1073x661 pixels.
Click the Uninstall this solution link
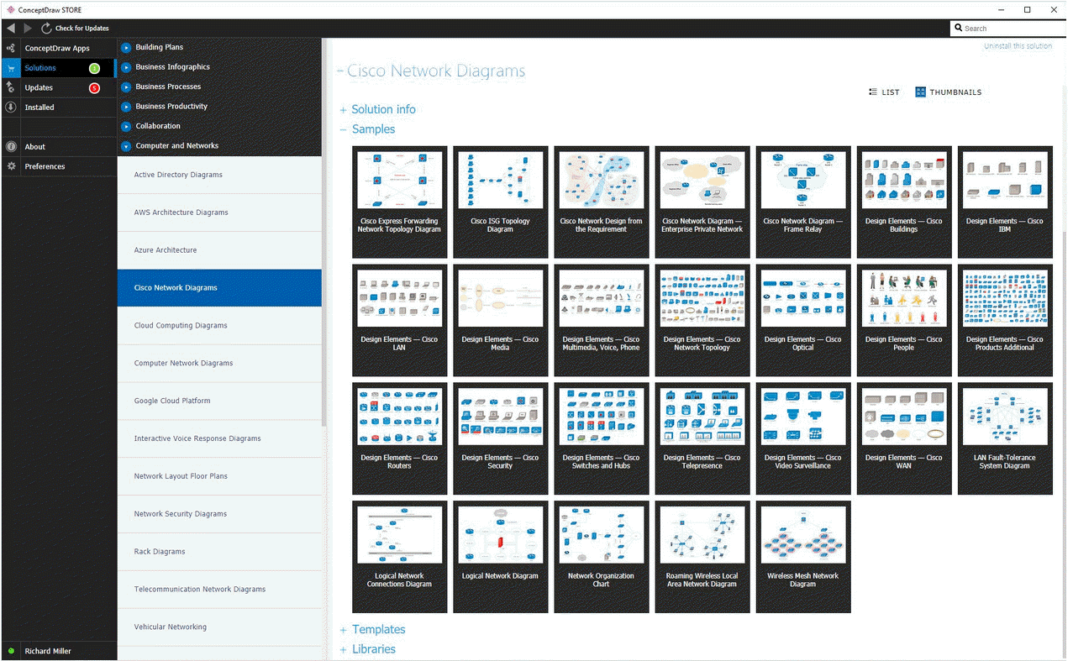[x=1018, y=46]
